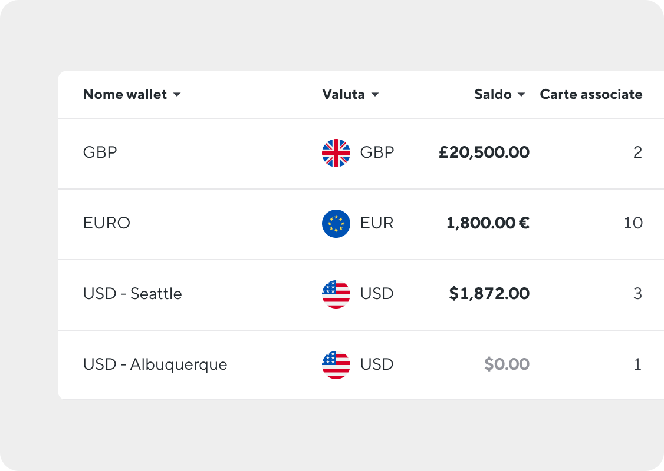
Task: Open the EURO wallet name
Action: [x=107, y=223]
